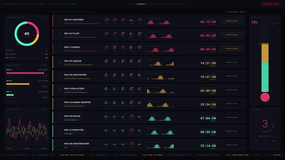
Task: Click the pink bar chart in PKG-11 CAPPER row
Action: [x=161, y=50]
